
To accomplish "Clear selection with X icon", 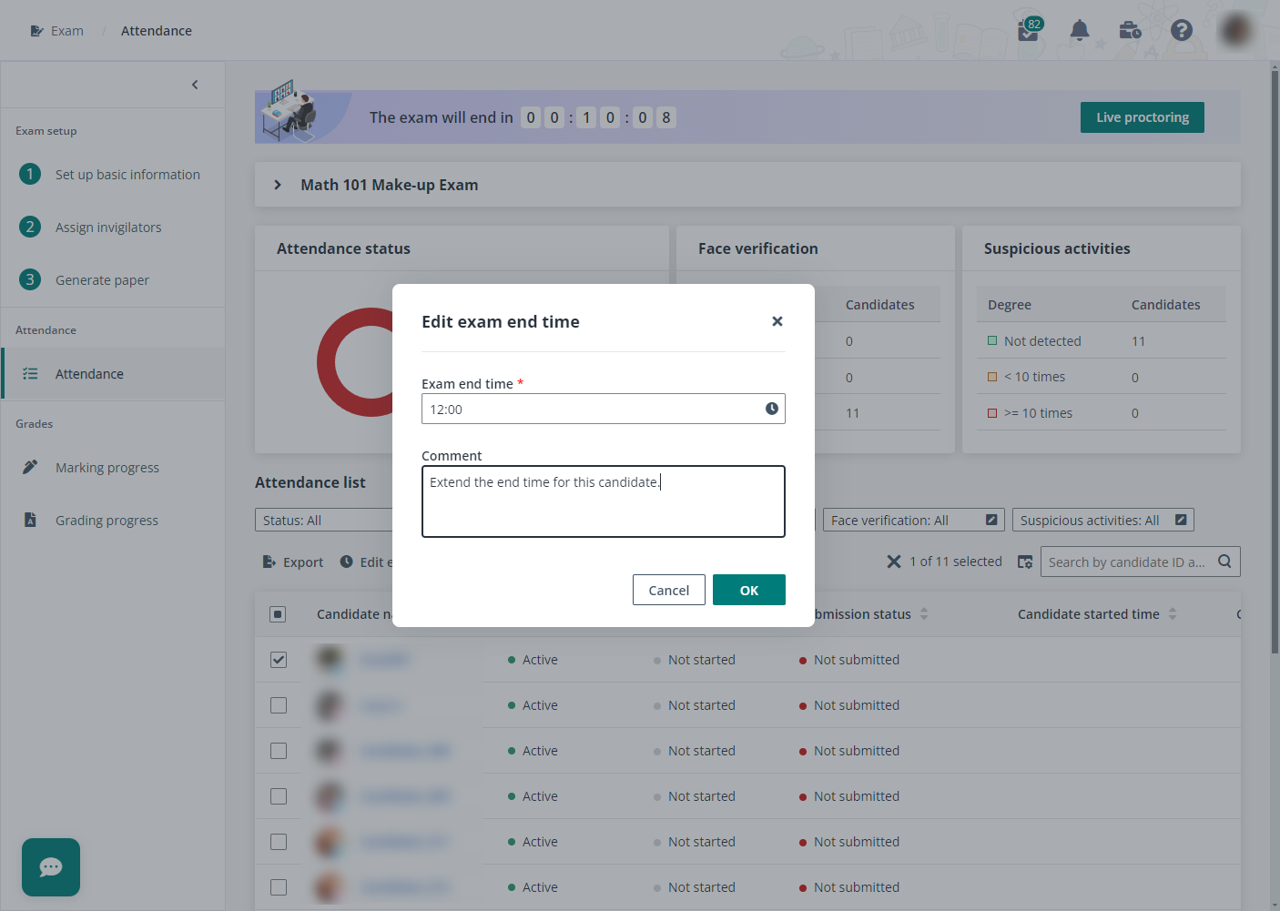I will (894, 562).
